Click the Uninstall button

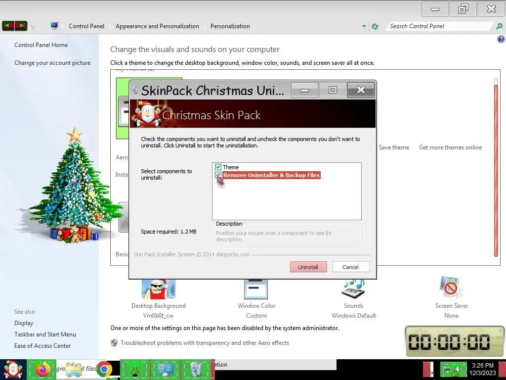tap(308, 267)
